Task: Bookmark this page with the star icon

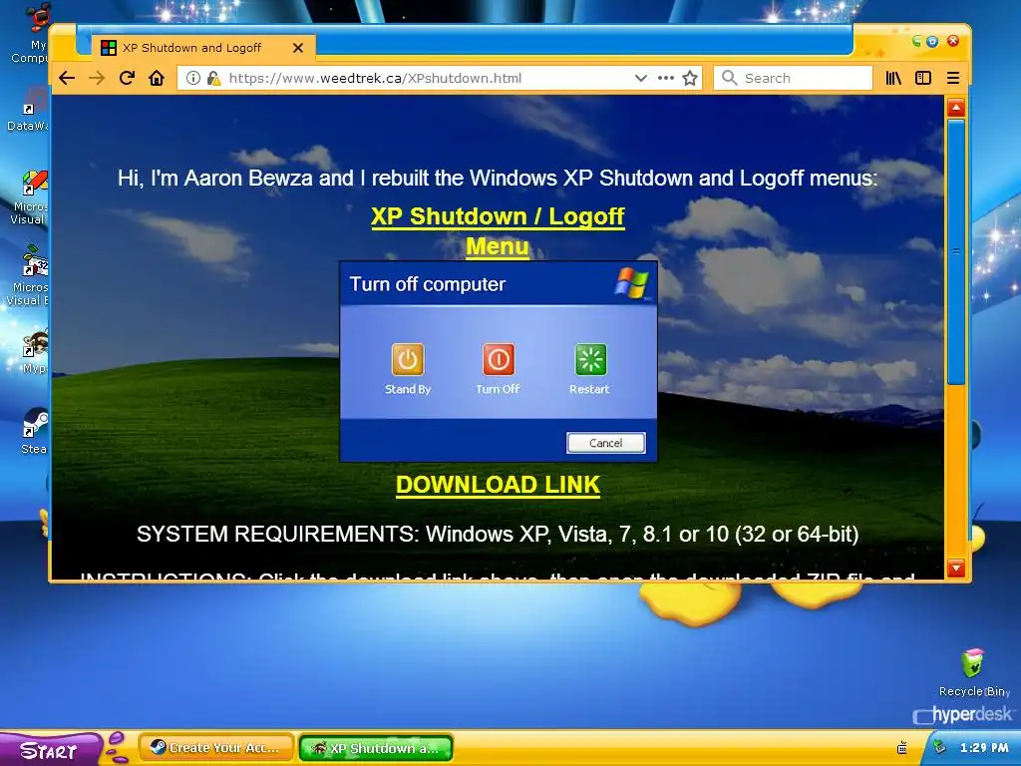Action: [x=690, y=78]
